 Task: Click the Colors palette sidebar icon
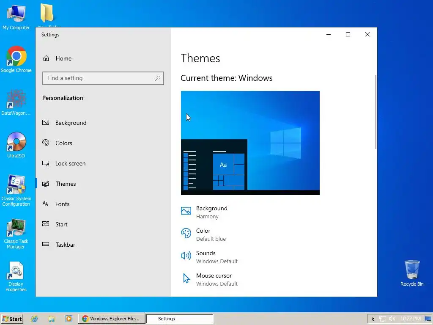(46, 143)
